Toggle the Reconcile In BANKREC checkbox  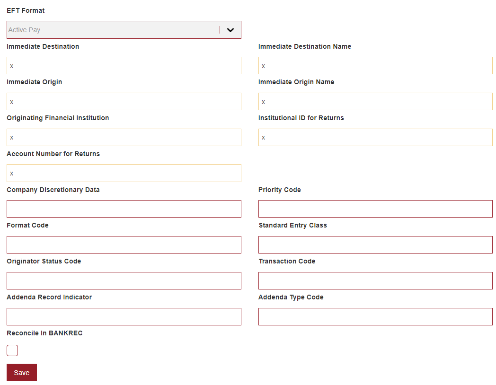pyautogui.click(x=12, y=350)
